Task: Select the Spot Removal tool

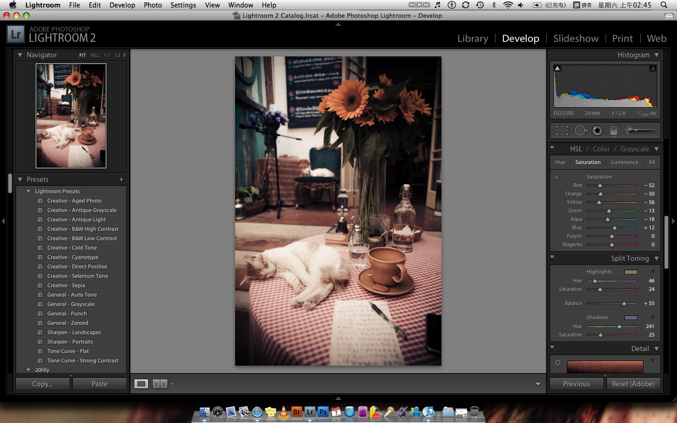Action: (x=581, y=131)
